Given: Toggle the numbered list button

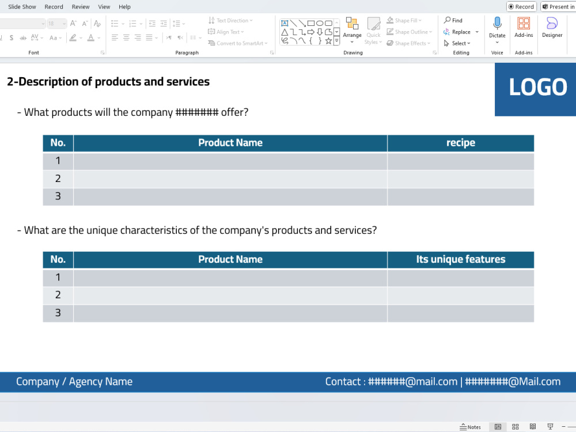Looking at the screenshot, I should point(132,24).
